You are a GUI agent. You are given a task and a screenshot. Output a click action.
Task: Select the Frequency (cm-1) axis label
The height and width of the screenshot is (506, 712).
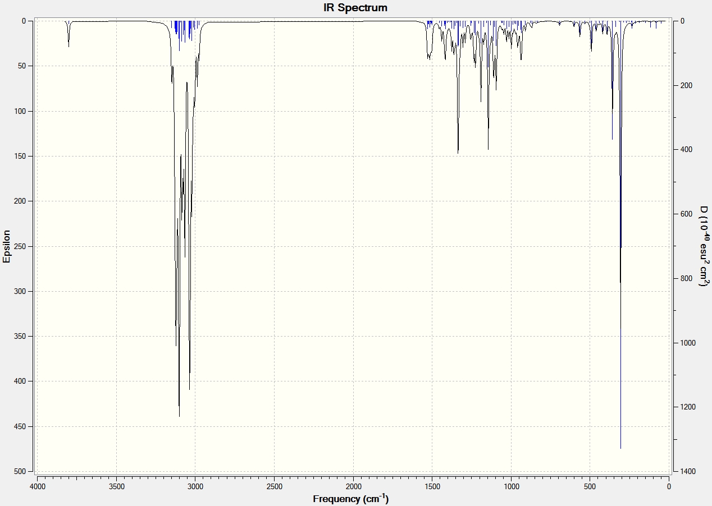[x=351, y=499]
